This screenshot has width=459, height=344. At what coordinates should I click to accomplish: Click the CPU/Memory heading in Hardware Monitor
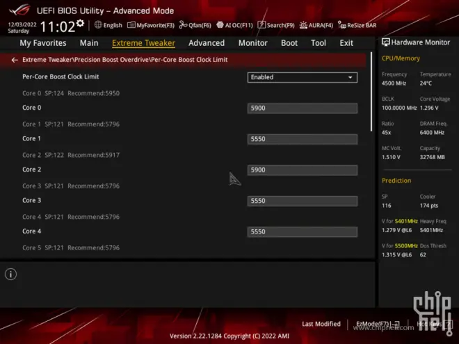pyautogui.click(x=401, y=58)
